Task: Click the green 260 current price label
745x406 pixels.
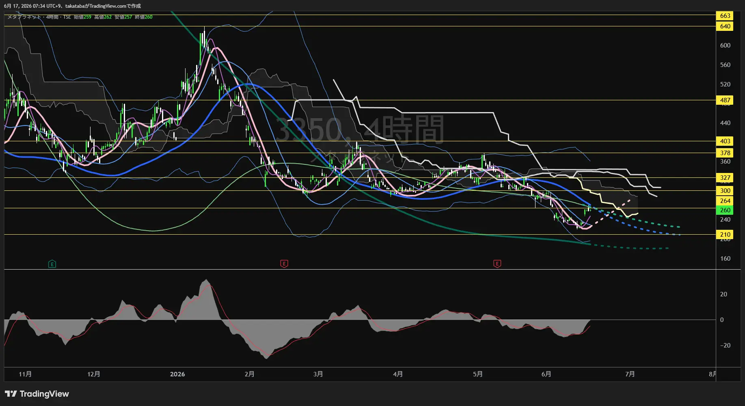Action: pyautogui.click(x=725, y=210)
